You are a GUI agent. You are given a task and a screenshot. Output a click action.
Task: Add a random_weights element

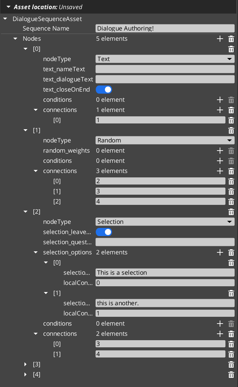coord(220,151)
